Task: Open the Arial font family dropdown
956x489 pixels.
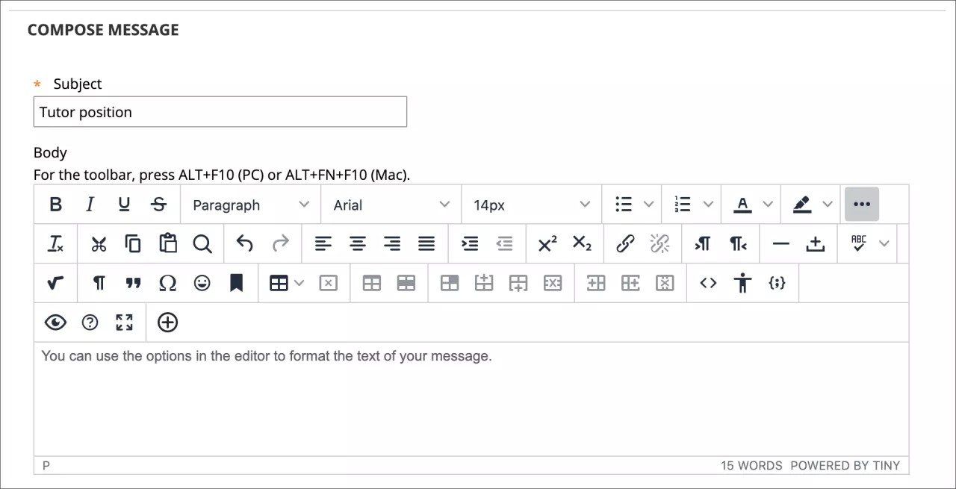Action: (x=390, y=204)
